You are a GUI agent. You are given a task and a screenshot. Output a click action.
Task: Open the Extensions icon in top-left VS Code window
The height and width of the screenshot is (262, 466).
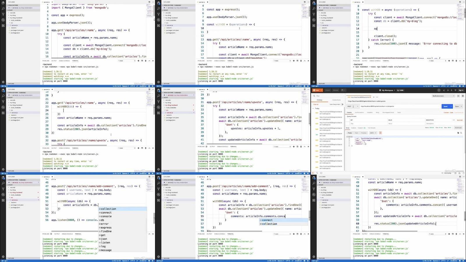[x=3, y=26]
